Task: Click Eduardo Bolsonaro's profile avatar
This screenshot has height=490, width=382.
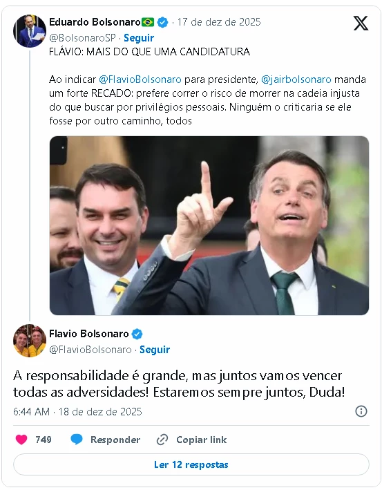Action: coord(30,30)
